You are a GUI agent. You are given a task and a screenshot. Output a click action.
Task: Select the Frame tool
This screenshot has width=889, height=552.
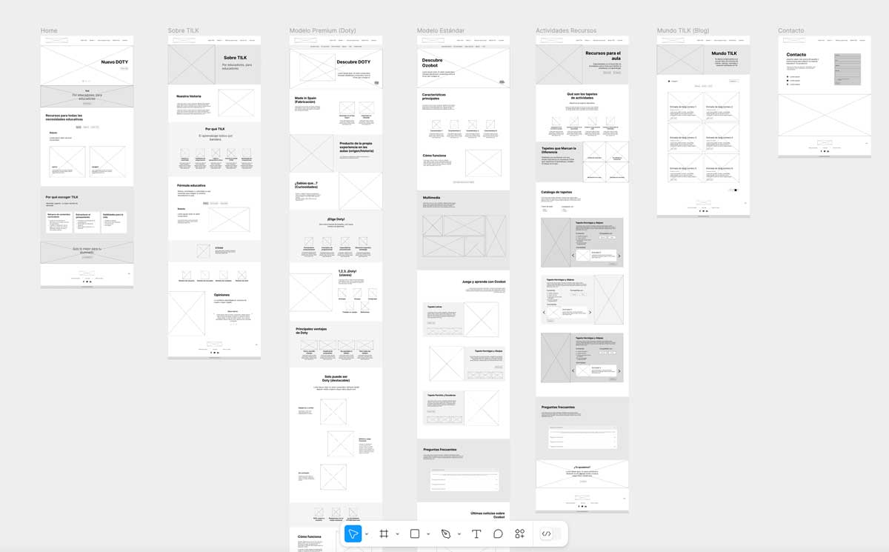click(x=384, y=533)
